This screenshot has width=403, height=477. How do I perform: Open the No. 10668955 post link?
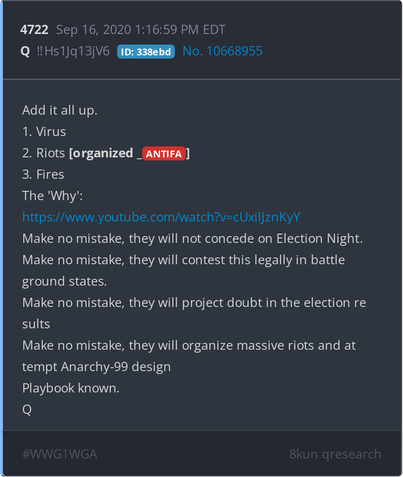222,51
